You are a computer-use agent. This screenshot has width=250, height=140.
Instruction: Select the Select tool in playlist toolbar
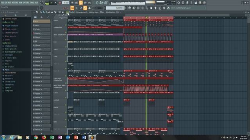57,12
